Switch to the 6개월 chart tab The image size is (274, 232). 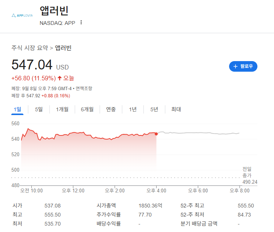click(x=87, y=109)
